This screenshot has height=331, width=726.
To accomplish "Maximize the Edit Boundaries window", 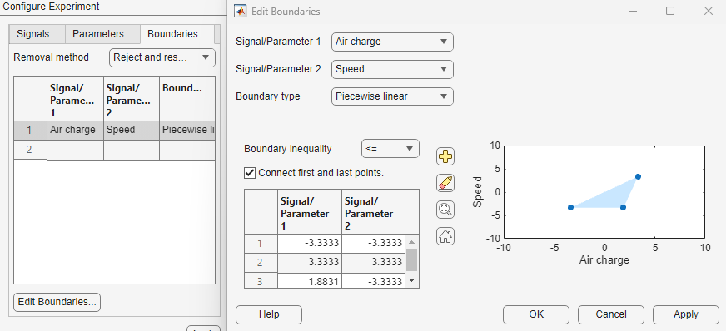I will (670, 11).
